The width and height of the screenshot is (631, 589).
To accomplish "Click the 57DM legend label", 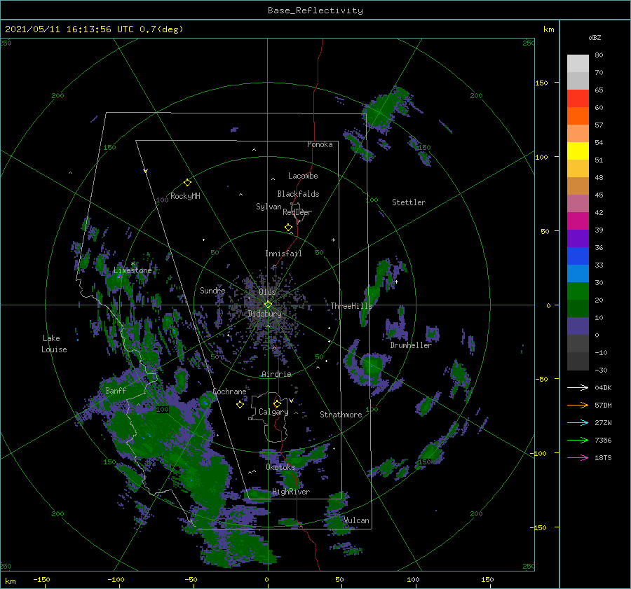I will click(603, 406).
